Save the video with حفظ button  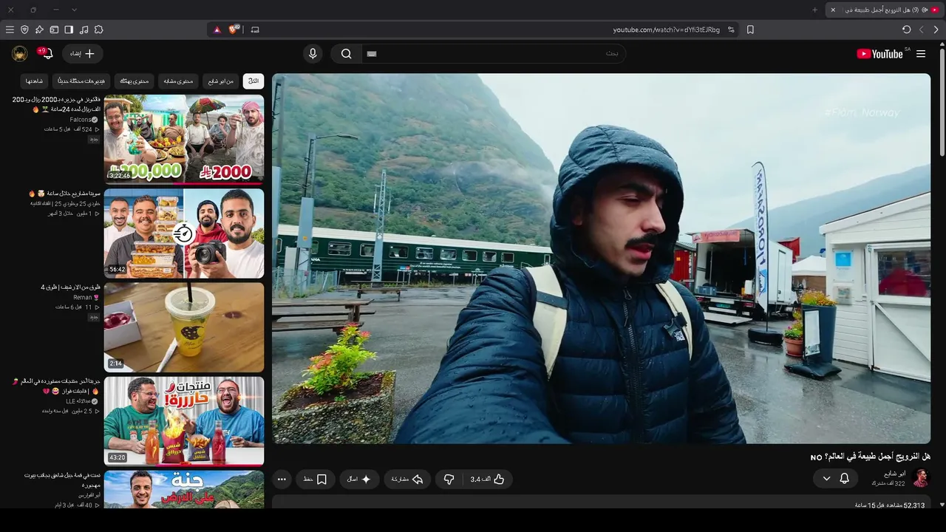coord(316,480)
